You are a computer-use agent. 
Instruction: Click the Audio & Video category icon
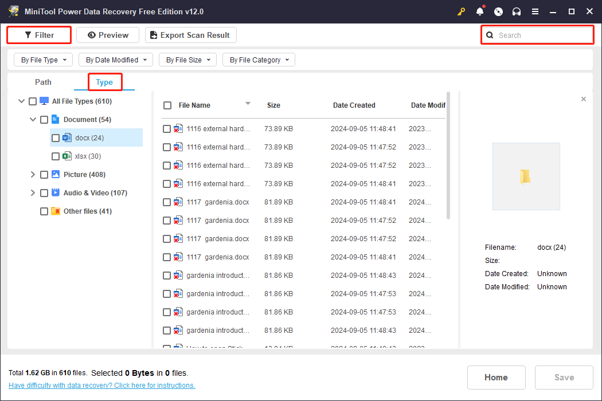(x=56, y=192)
